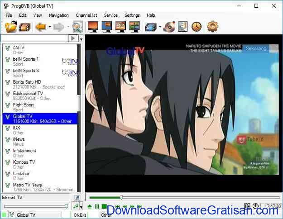
Task: Select the Lantabur channel
Action: click(x=40, y=176)
